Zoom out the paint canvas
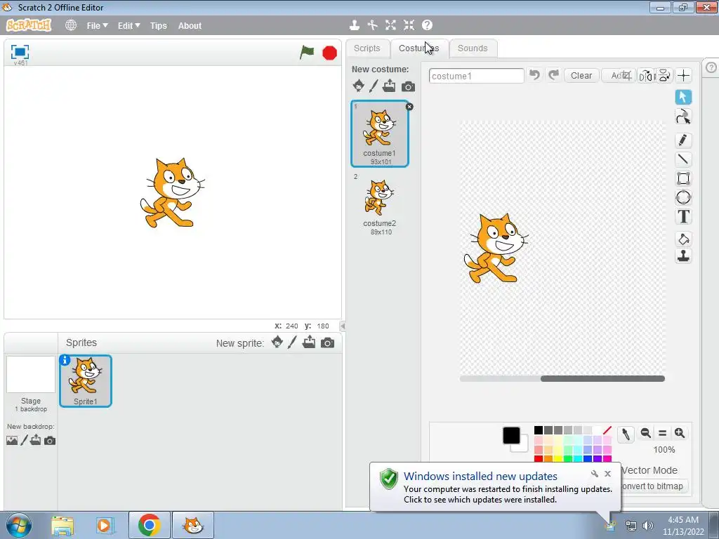 tap(646, 433)
